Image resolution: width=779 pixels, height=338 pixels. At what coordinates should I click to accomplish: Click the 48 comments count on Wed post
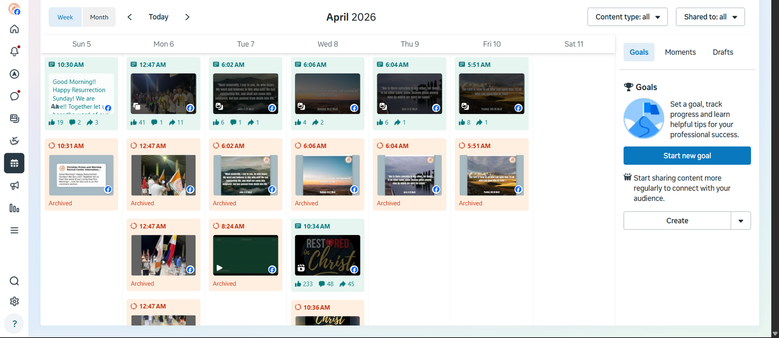[x=326, y=284]
